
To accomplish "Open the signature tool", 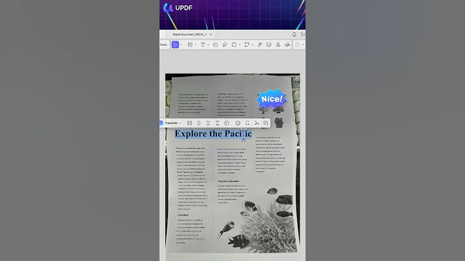I will point(287,45).
